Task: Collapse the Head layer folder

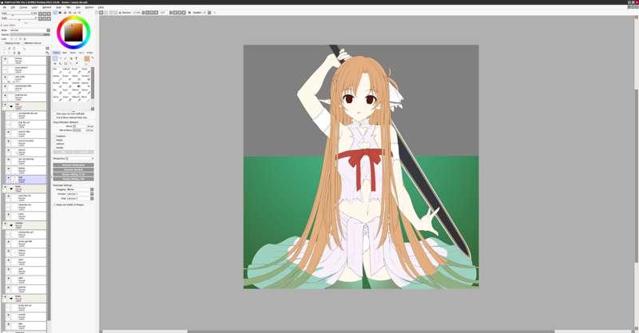Action: (x=11, y=188)
